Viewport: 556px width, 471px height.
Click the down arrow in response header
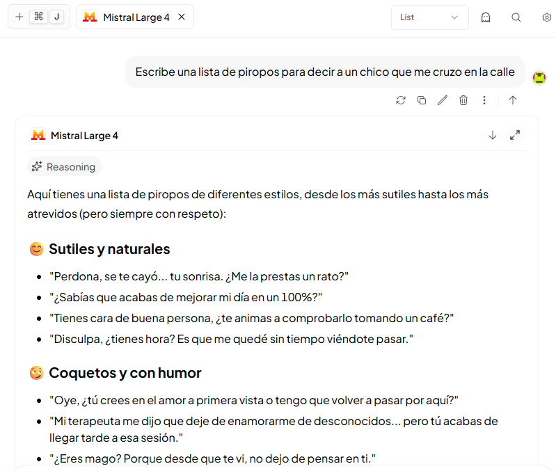tap(492, 135)
